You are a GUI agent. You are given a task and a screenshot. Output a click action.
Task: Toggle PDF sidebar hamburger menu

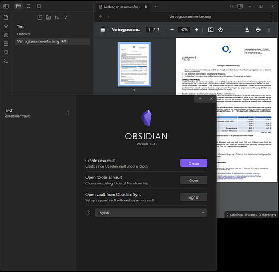[103, 30]
